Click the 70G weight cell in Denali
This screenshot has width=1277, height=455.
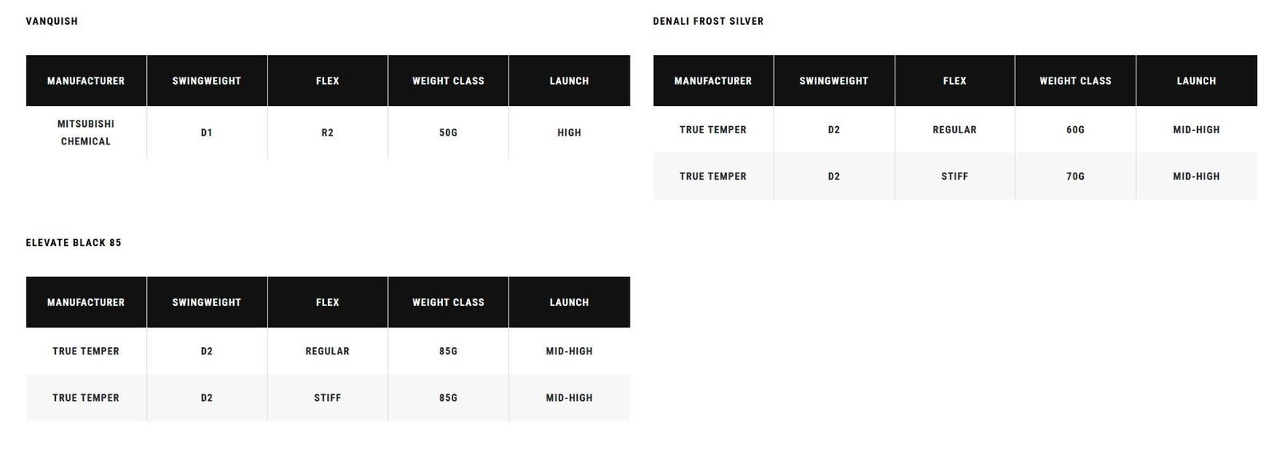1075,176
